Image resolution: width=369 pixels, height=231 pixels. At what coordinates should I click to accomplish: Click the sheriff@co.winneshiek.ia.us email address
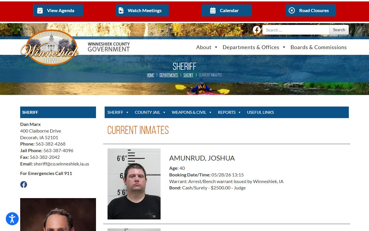click(x=61, y=164)
